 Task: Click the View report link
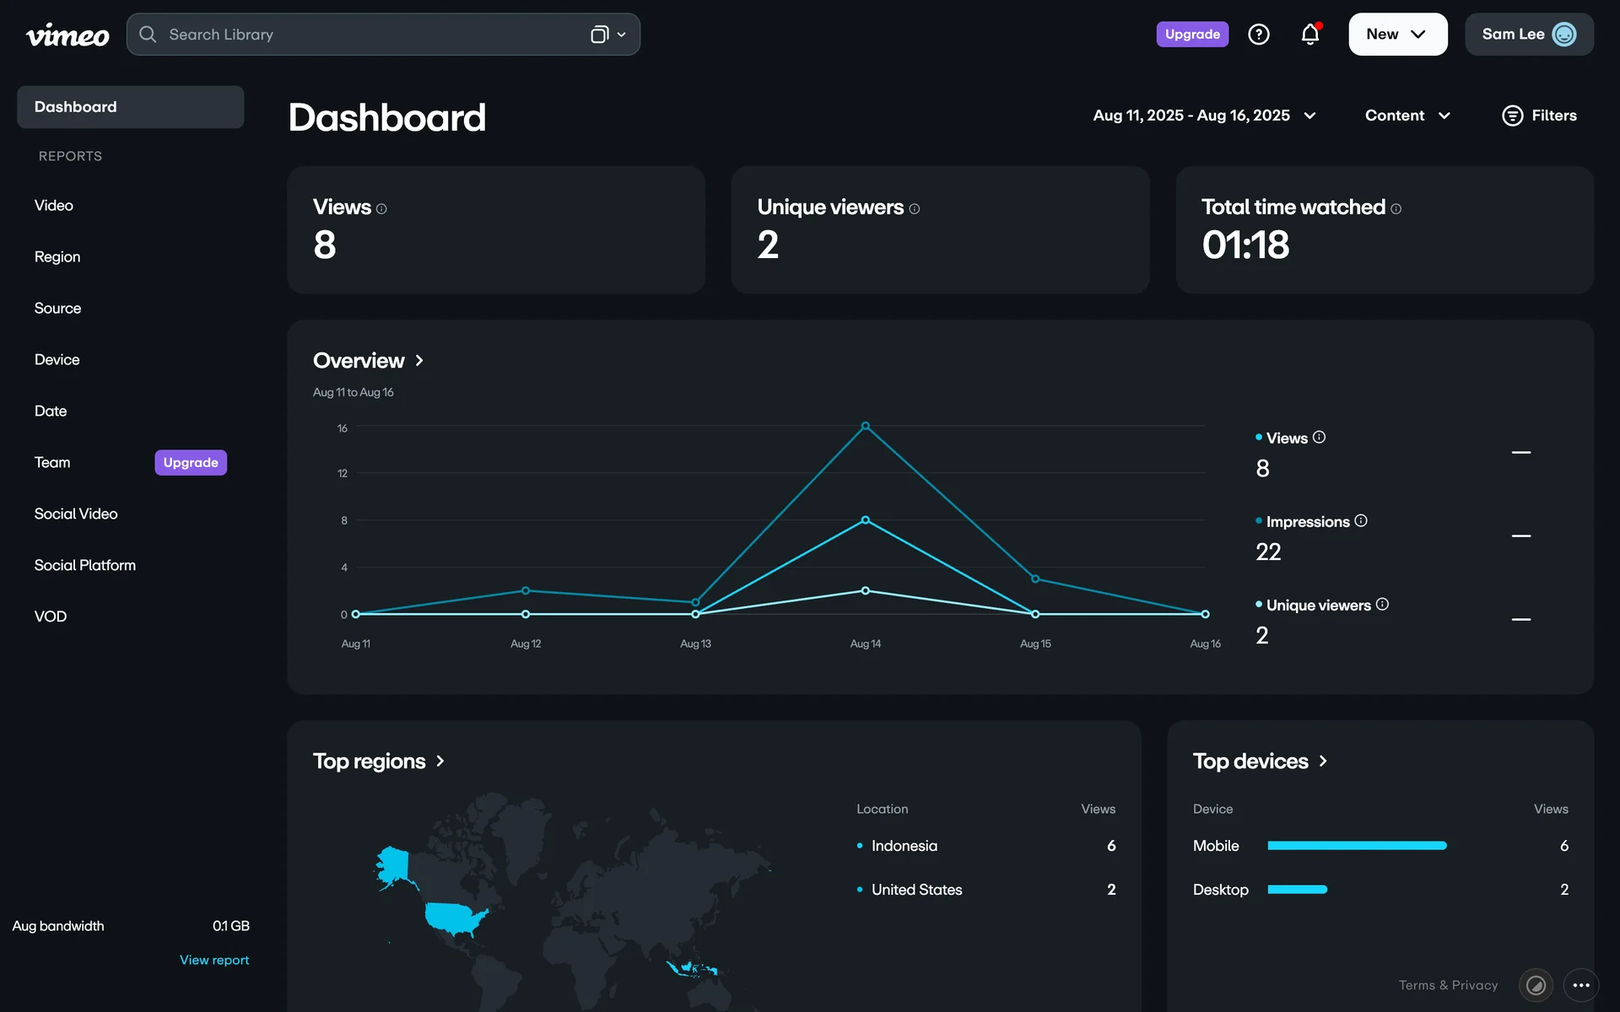point(214,961)
